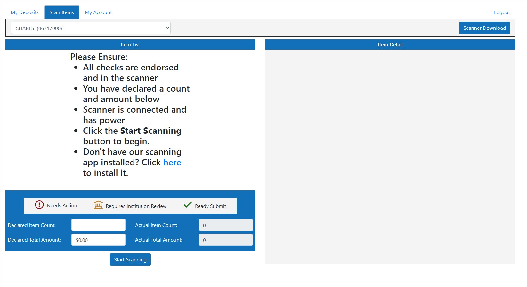Log out using the Logout link
The height and width of the screenshot is (287, 527).
click(502, 12)
